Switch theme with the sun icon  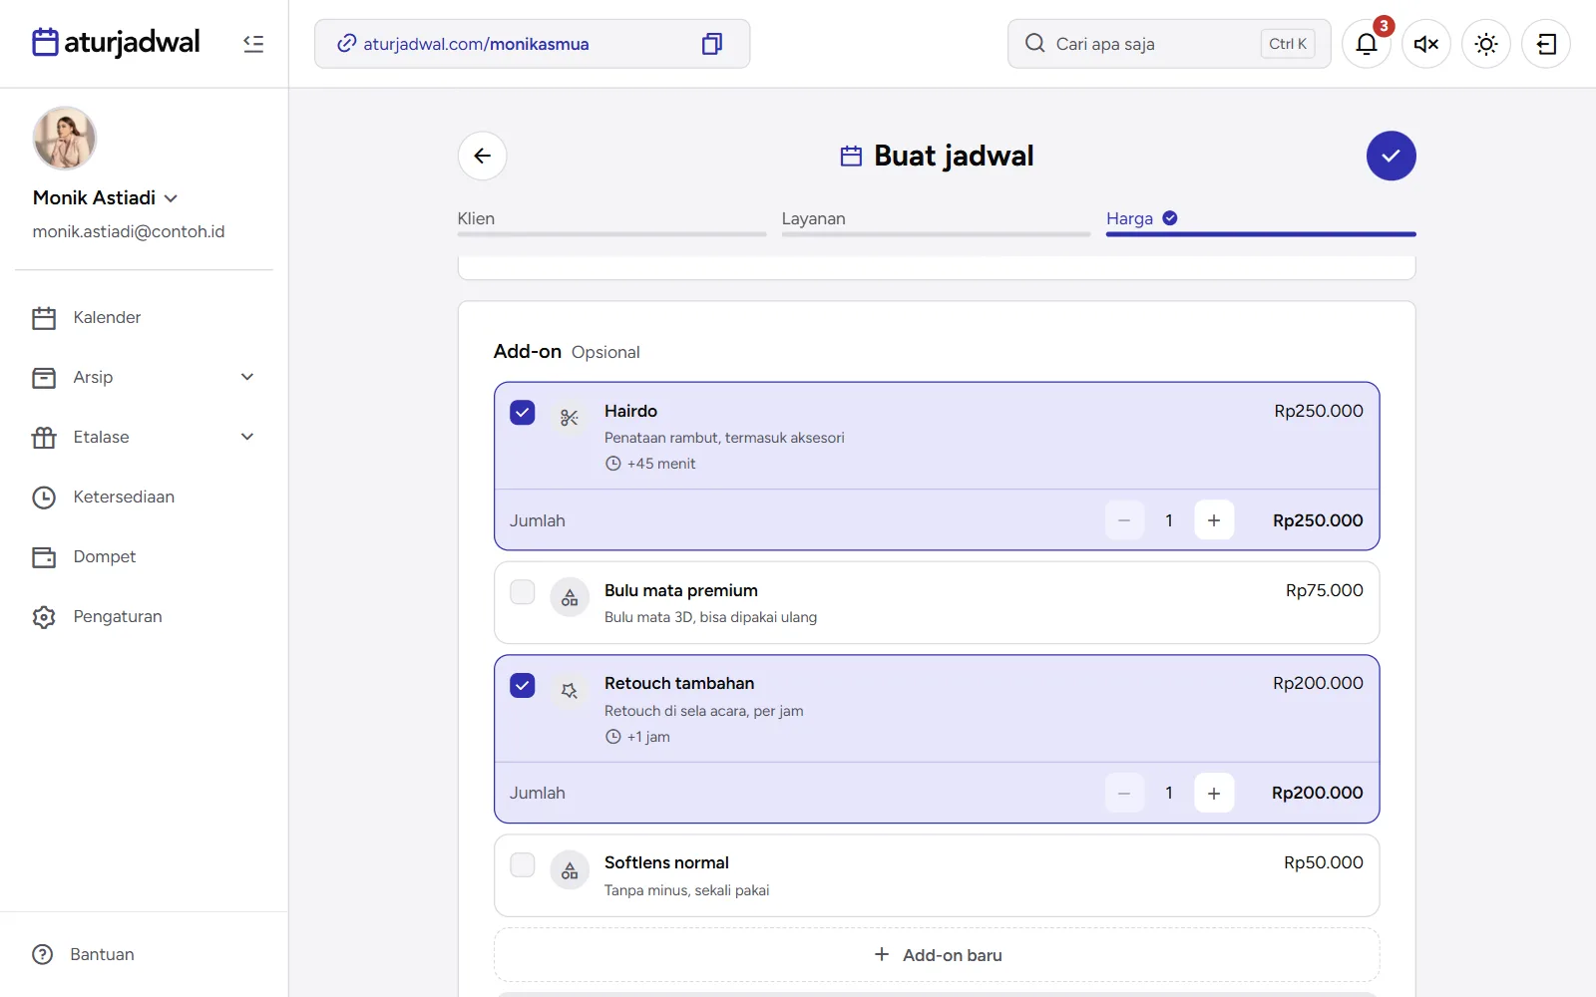point(1486,44)
